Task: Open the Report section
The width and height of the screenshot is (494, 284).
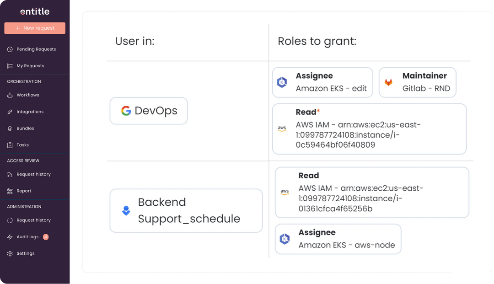Action: [x=24, y=191]
